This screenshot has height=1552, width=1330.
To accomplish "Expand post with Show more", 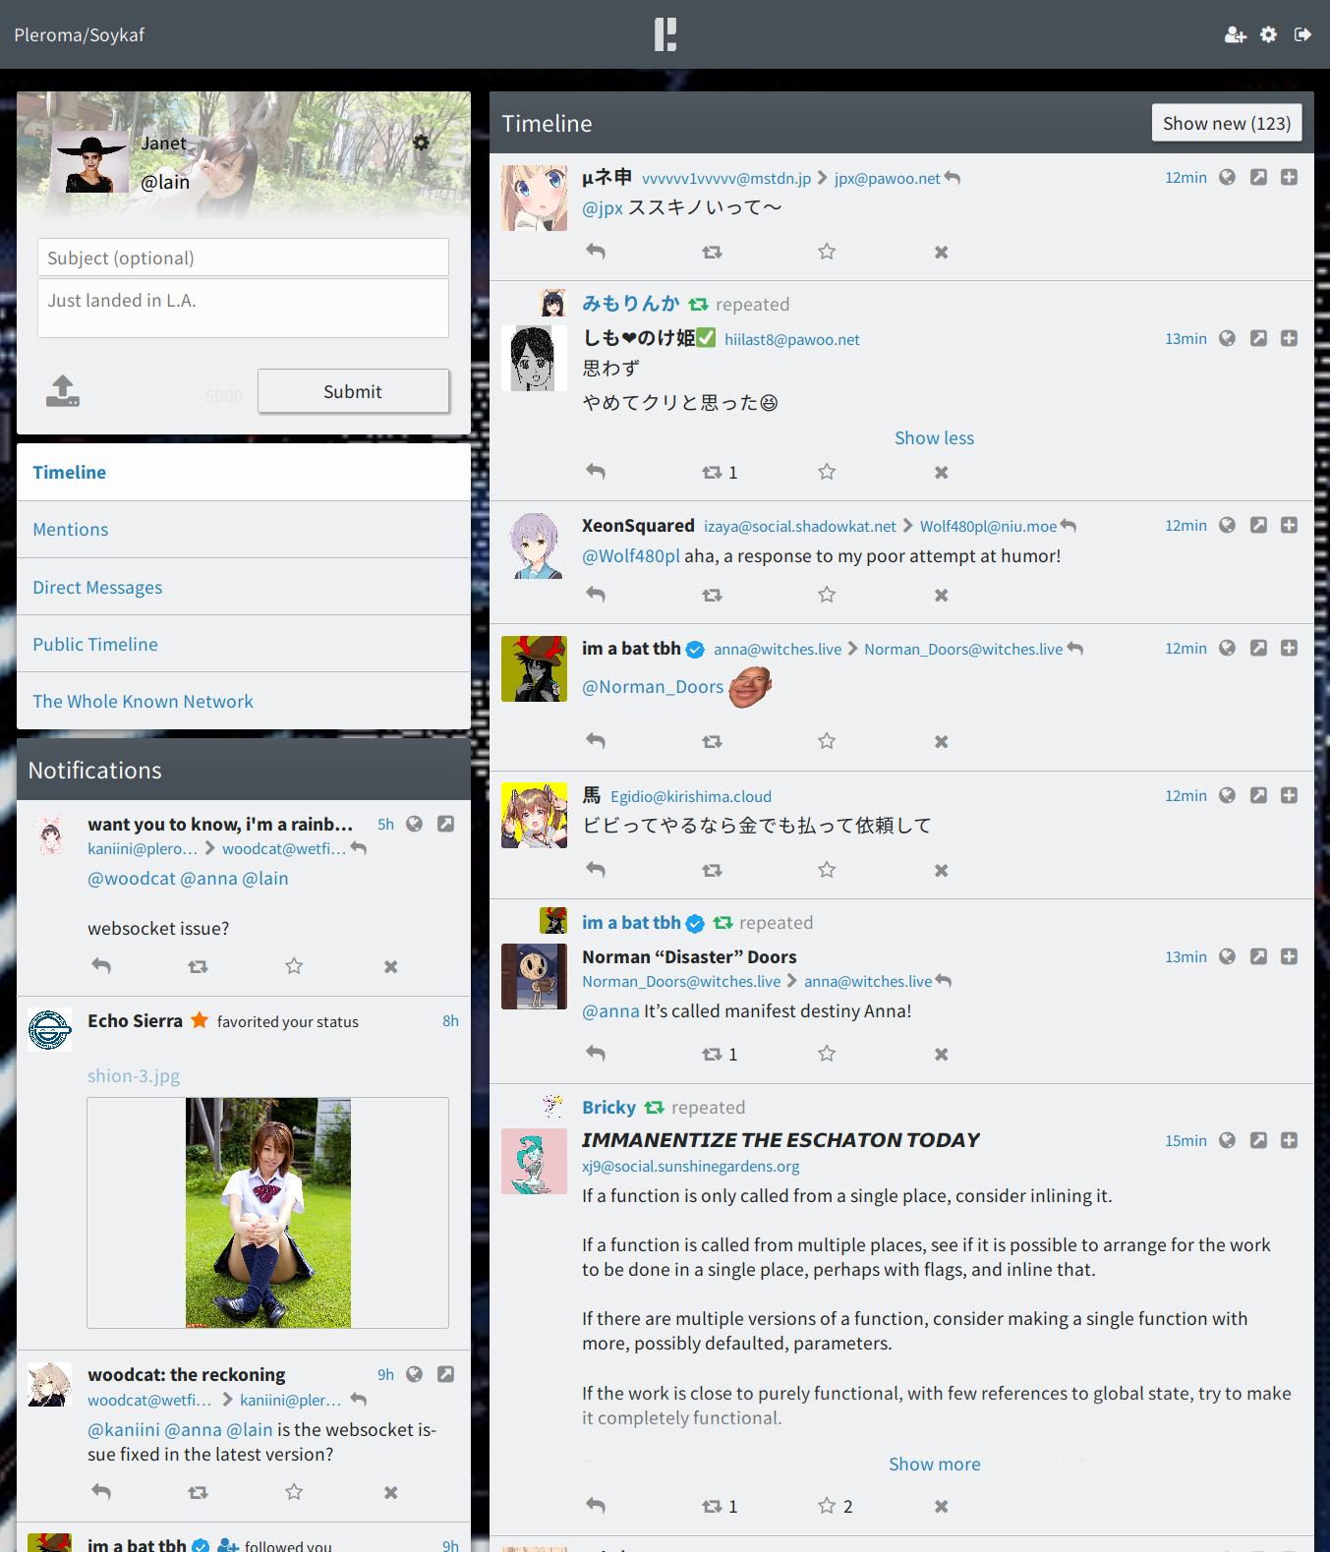I will 934,1464.
